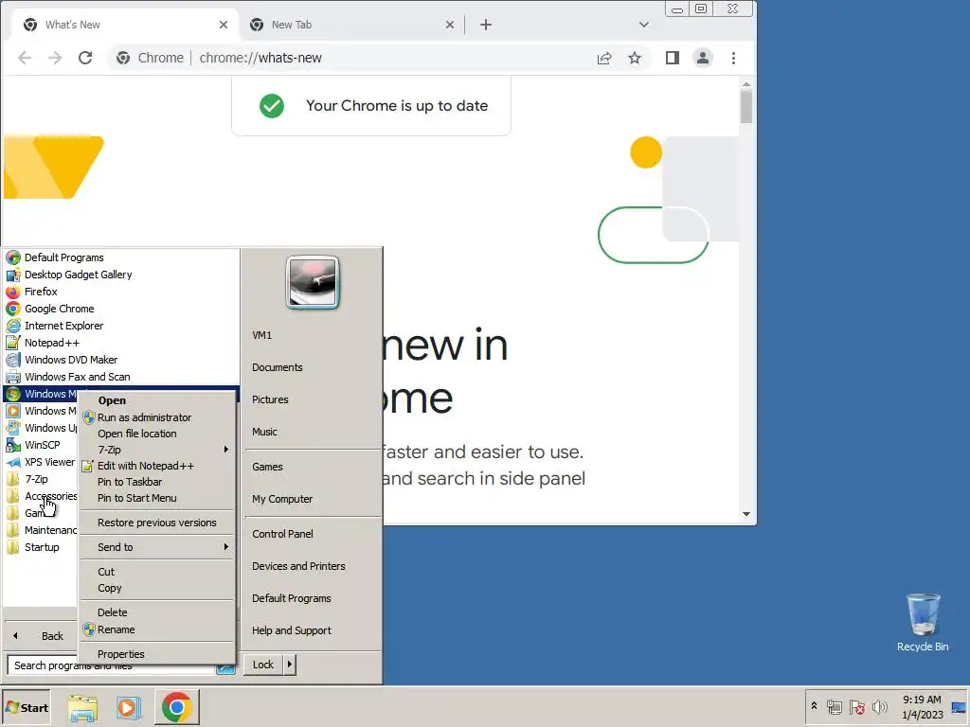This screenshot has height=727, width=970.
Task: Open the Chrome profile avatar
Action: pos(703,58)
